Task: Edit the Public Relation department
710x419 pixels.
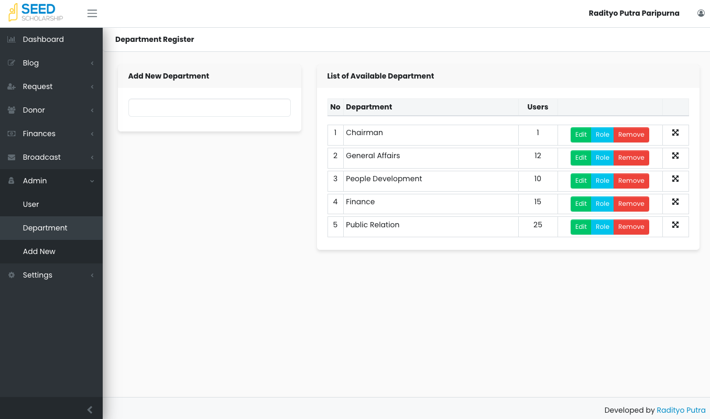Action: coord(581,227)
